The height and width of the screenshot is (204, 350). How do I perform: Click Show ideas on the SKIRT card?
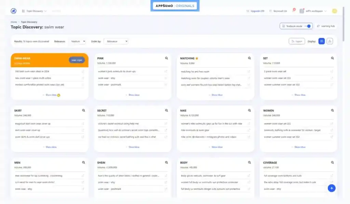coord(50,147)
